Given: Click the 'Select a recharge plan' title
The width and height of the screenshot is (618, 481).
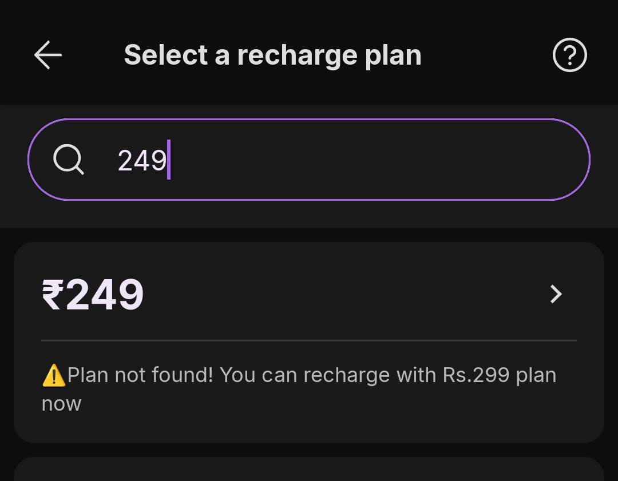Looking at the screenshot, I should (272, 55).
